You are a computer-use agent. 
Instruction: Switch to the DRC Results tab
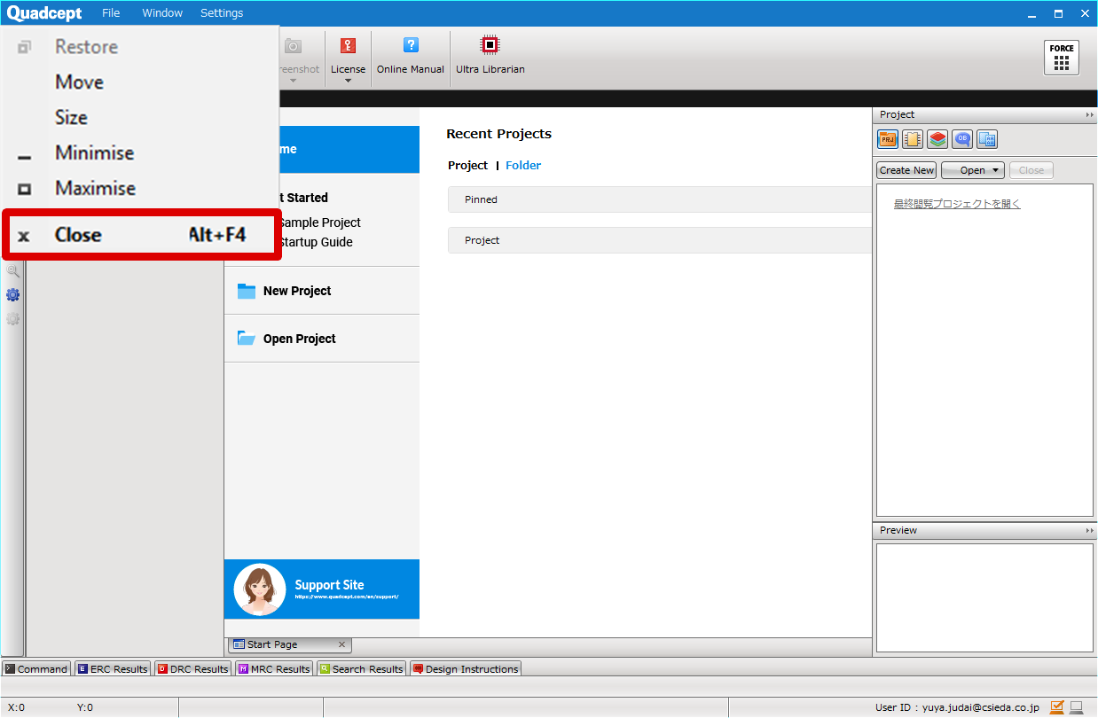coord(192,669)
